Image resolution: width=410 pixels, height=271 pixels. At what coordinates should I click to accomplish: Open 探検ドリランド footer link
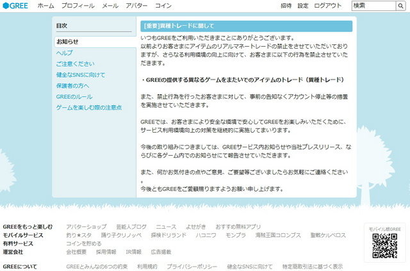(x=168, y=235)
